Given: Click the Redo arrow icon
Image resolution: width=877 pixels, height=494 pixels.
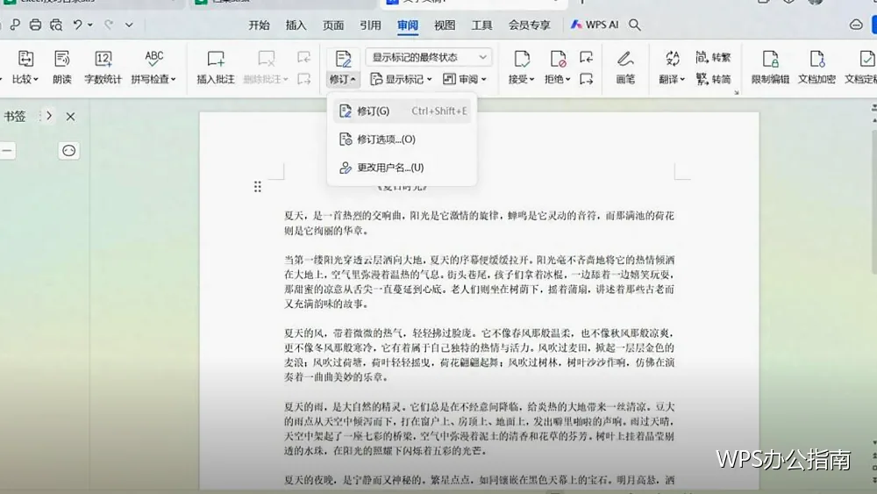Looking at the screenshot, I should [x=109, y=25].
